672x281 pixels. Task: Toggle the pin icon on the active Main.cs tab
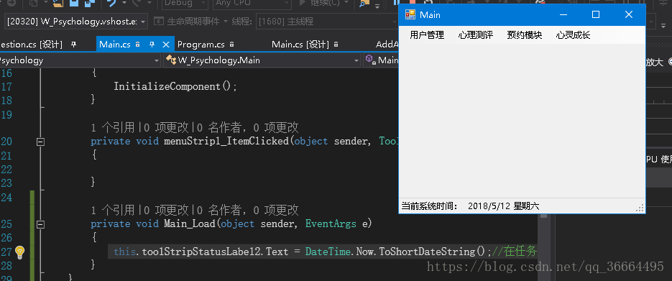click(152, 44)
